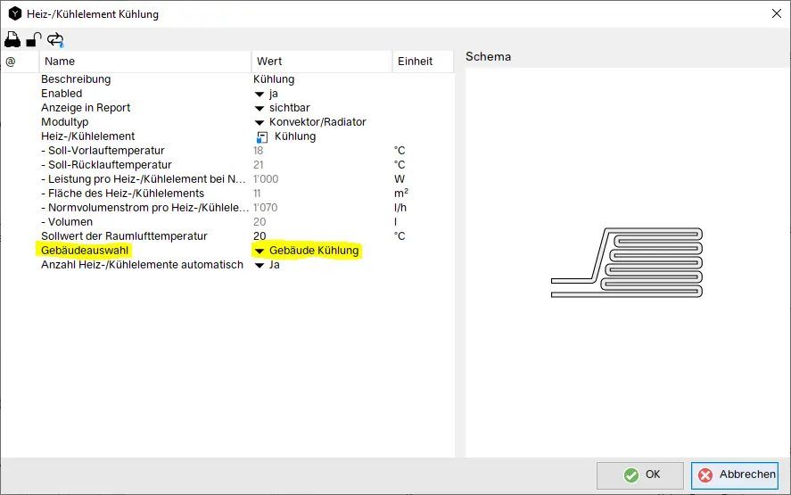
Task: Open the Gebäudeauswahl dropdown
Action: [x=260, y=251]
